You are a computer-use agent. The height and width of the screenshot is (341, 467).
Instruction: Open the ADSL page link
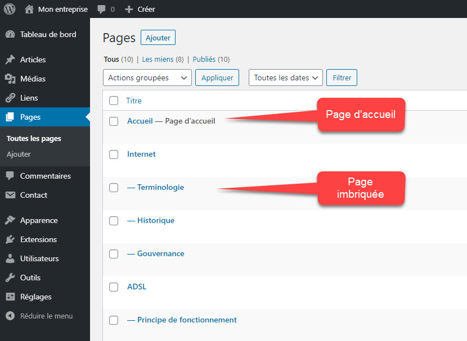point(137,287)
